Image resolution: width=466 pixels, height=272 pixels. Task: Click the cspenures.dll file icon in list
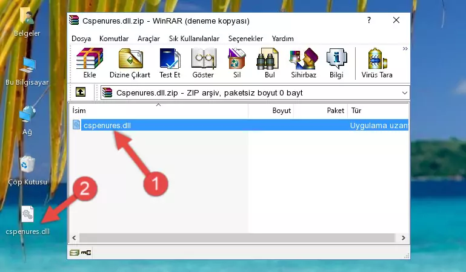point(76,125)
